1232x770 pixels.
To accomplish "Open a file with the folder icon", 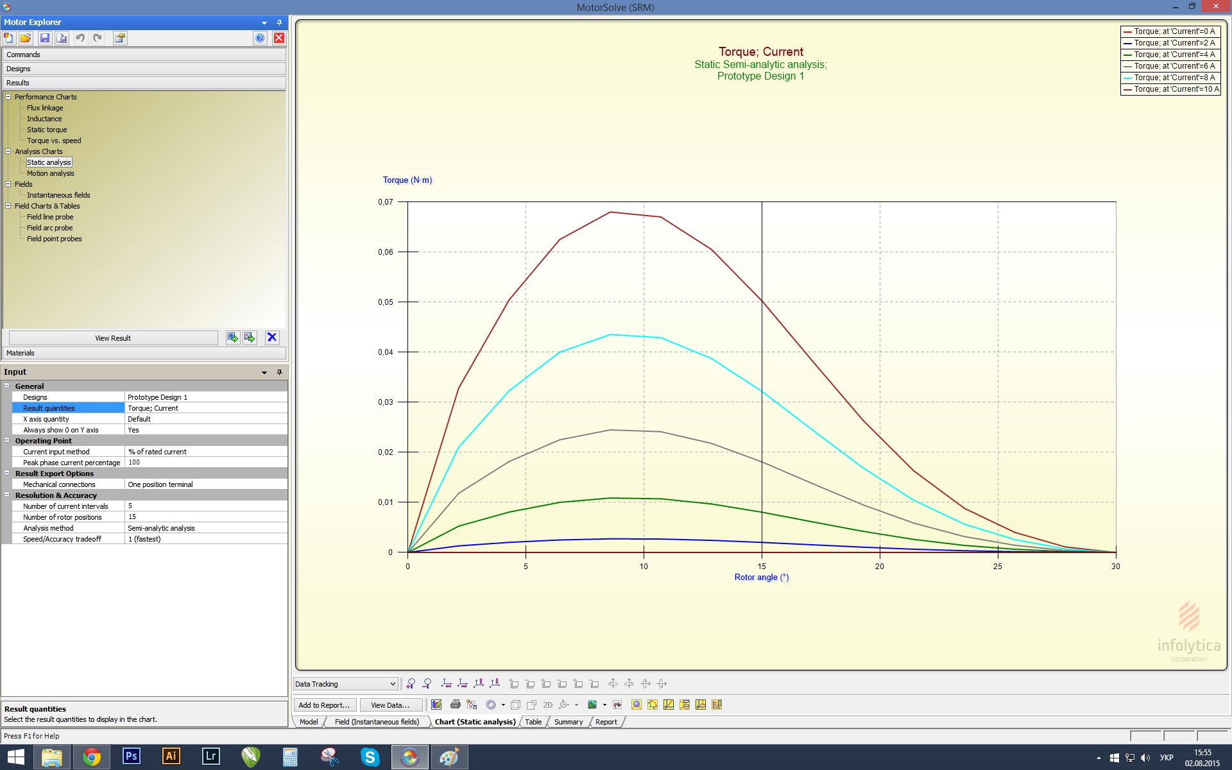I will coord(26,38).
